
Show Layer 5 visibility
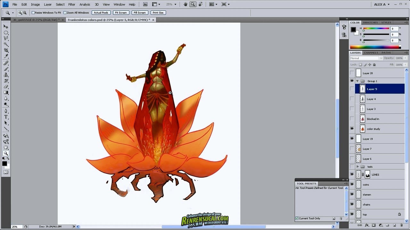click(352, 89)
